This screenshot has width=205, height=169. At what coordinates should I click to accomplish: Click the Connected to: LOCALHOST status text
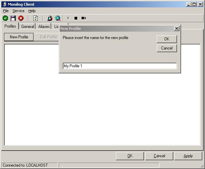click(25, 165)
